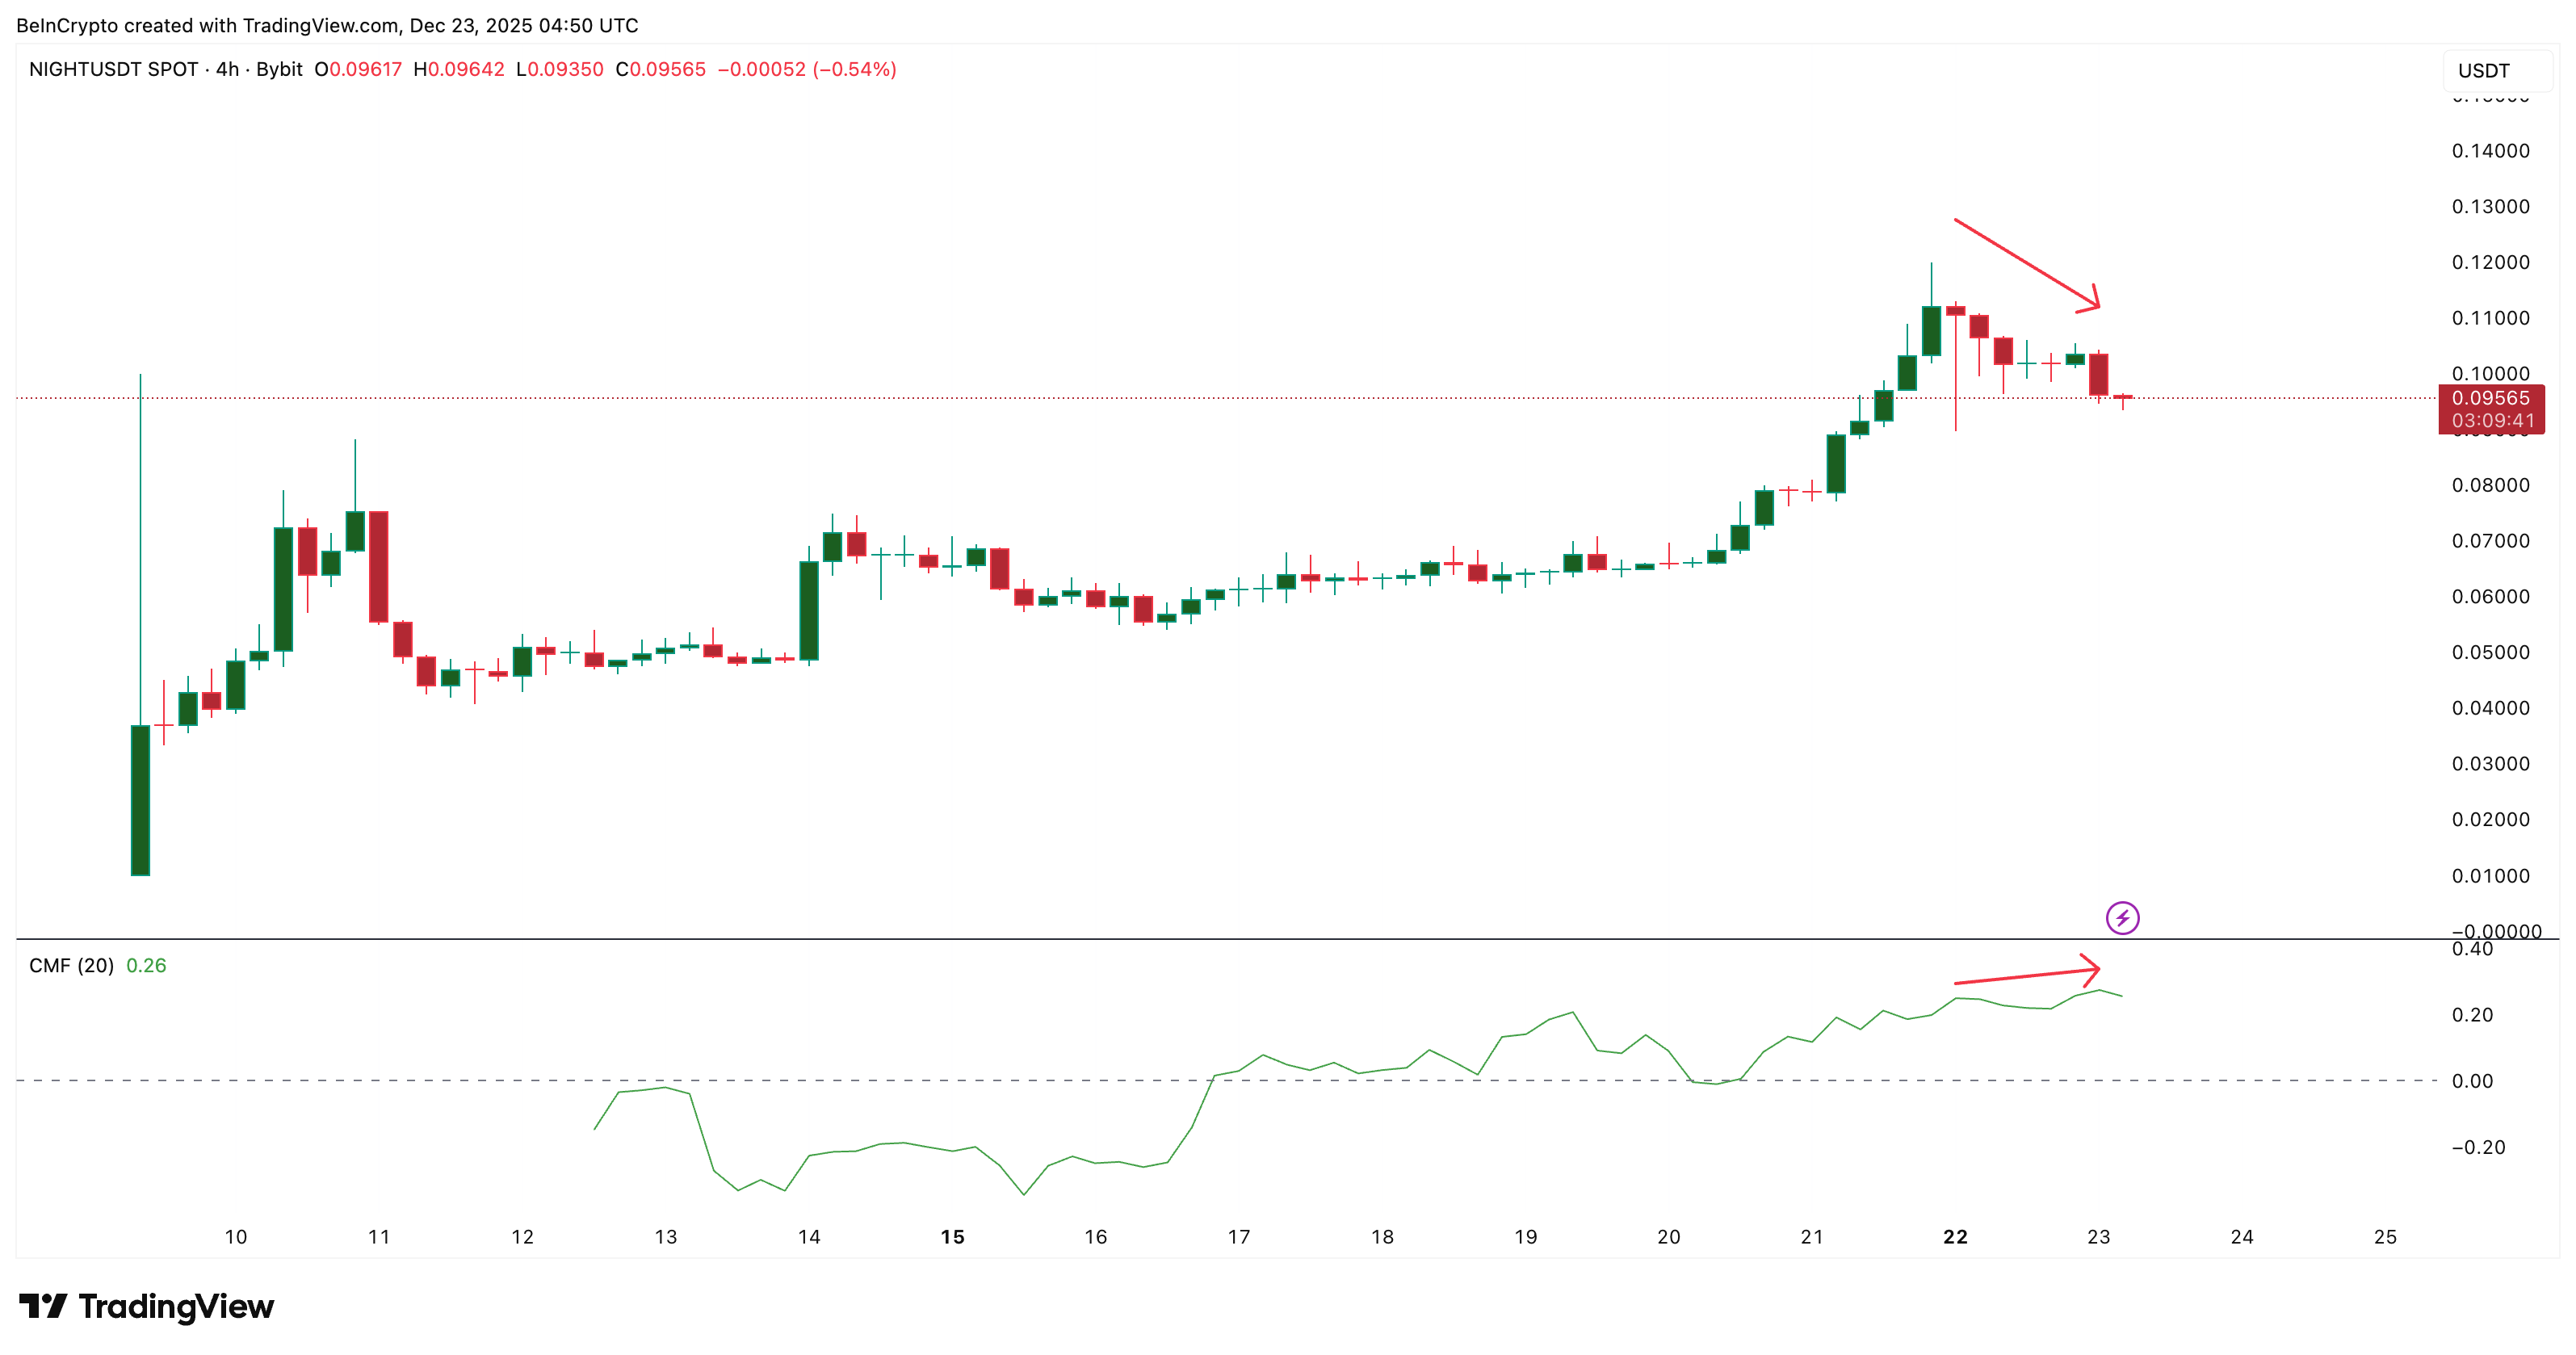Select the current price label 0.09565
This screenshot has height=1355, width=2576.
point(2492,399)
